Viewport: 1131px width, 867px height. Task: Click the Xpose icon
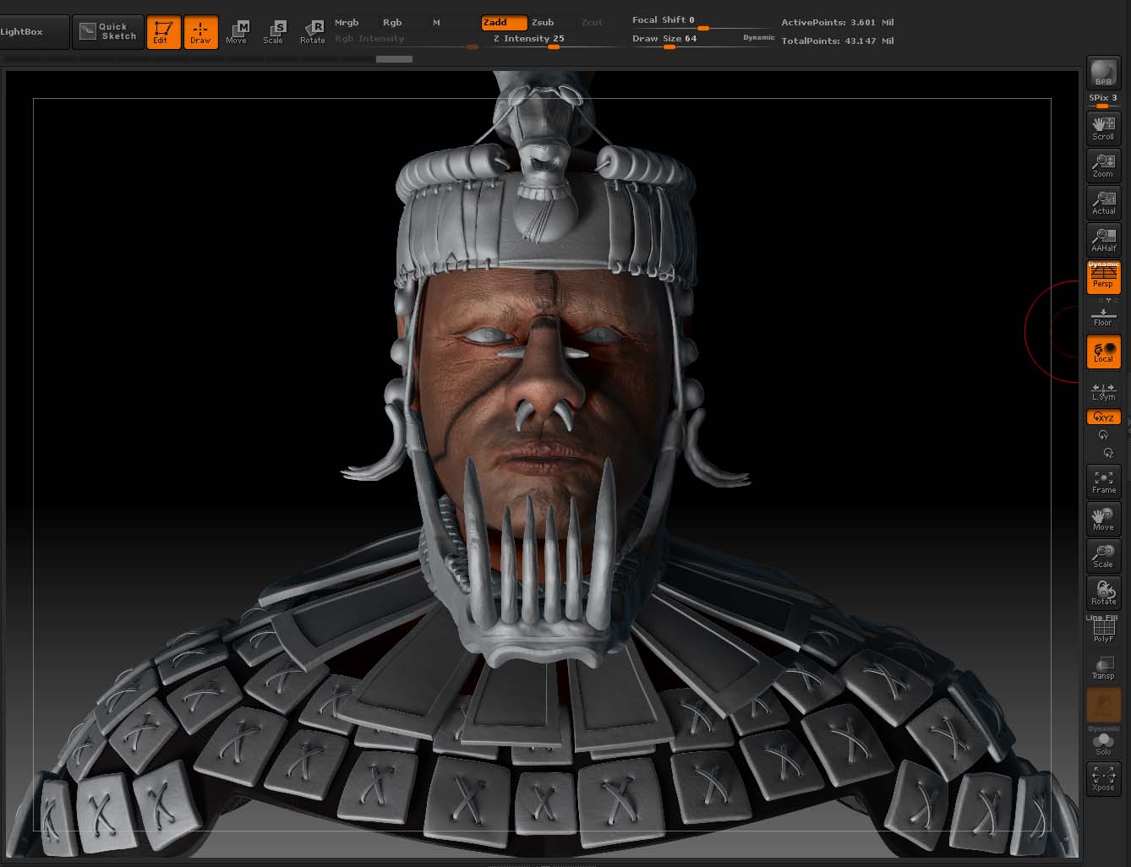click(1103, 779)
